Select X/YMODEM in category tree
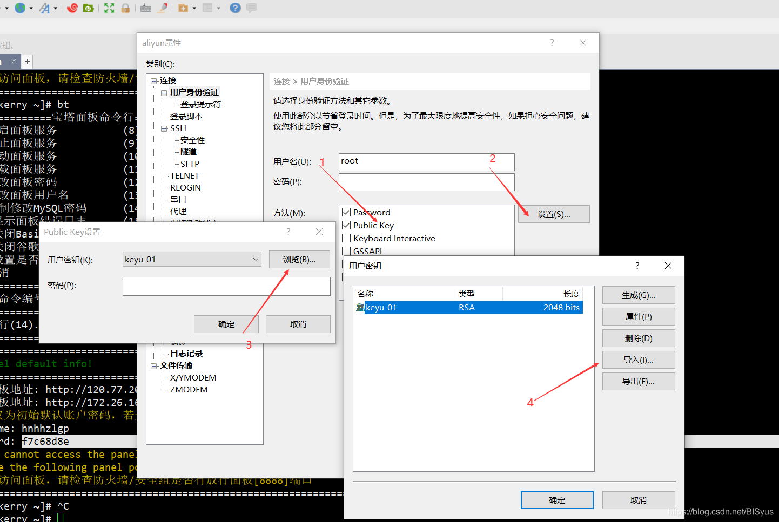Viewport: 779px width, 522px height. (193, 377)
